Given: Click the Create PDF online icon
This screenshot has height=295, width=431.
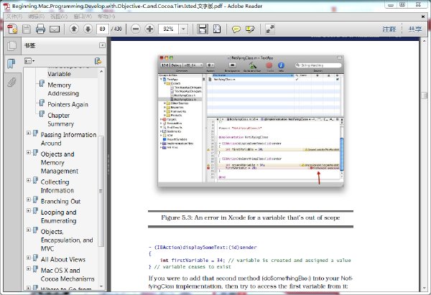Looking at the screenshot, I should pos(12,29).
